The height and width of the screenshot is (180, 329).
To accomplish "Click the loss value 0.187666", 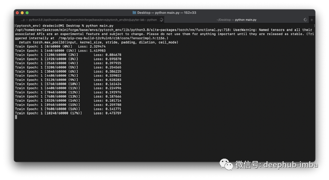I will 113,96.
